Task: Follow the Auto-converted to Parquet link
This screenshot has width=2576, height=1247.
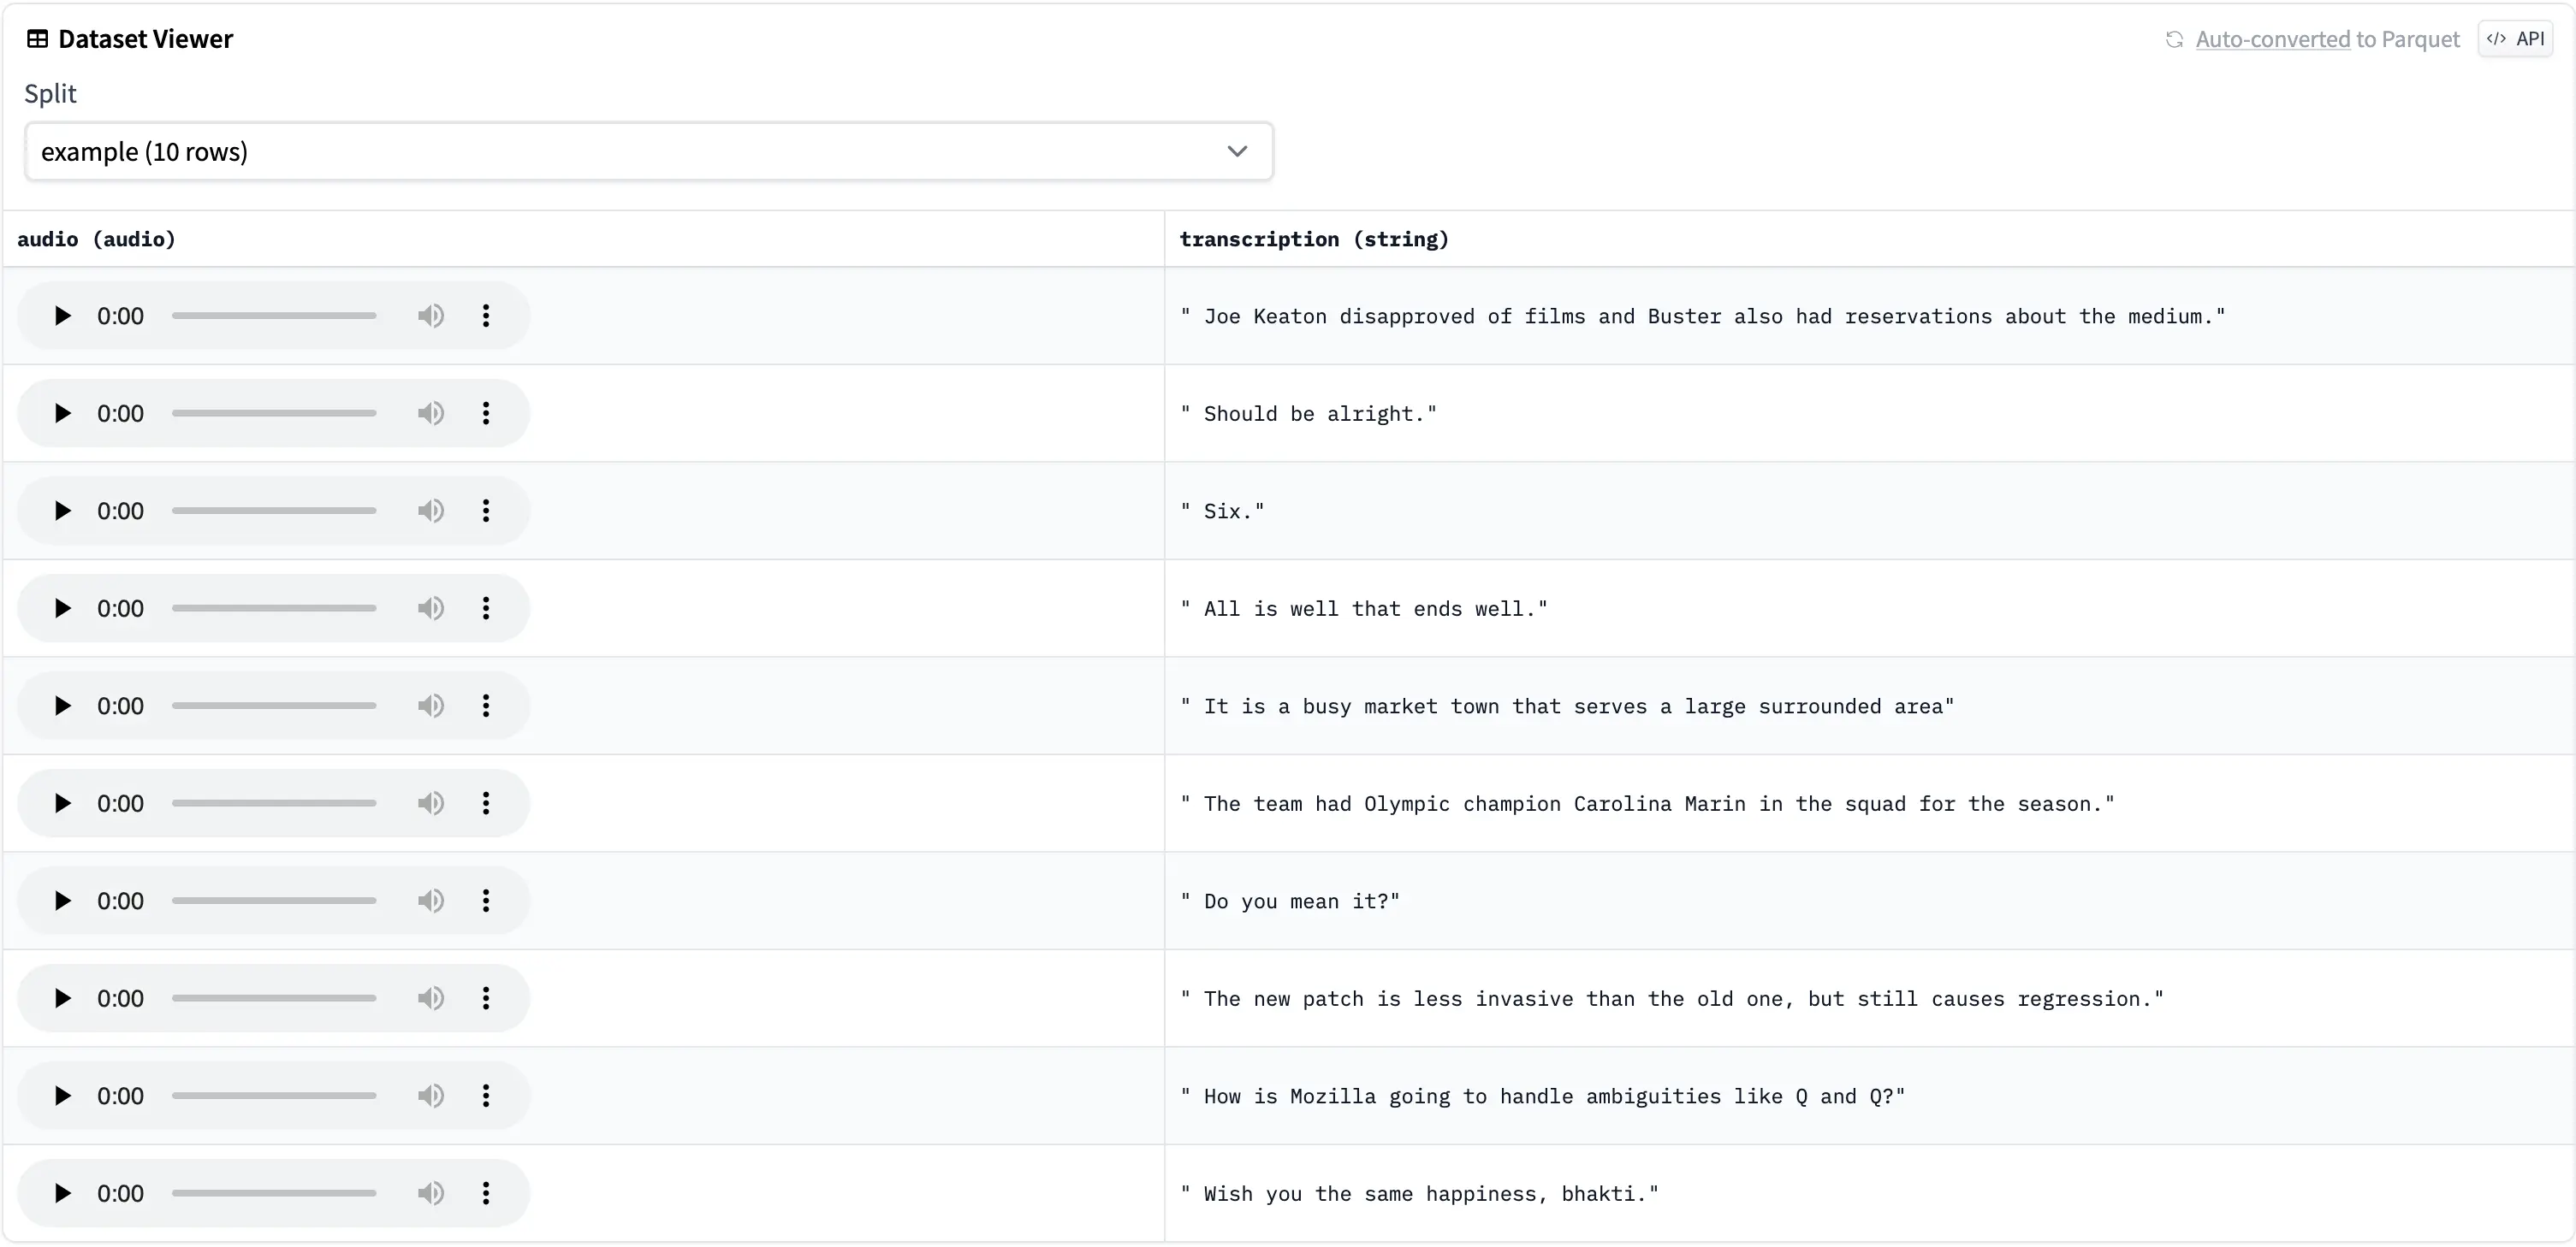Action: pyautogui.click(x=2326, y=38)
